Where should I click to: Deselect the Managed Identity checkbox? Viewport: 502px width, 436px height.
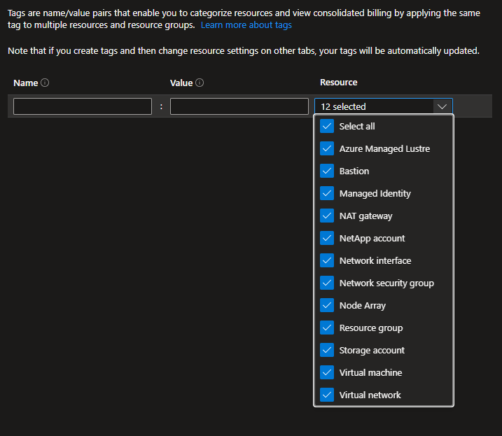coord(327,193)
